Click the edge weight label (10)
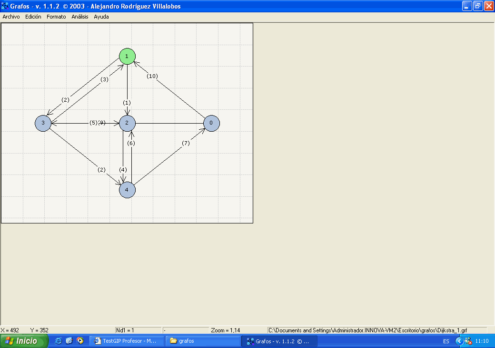Screen dimensions: 495x348 [152, 76]
